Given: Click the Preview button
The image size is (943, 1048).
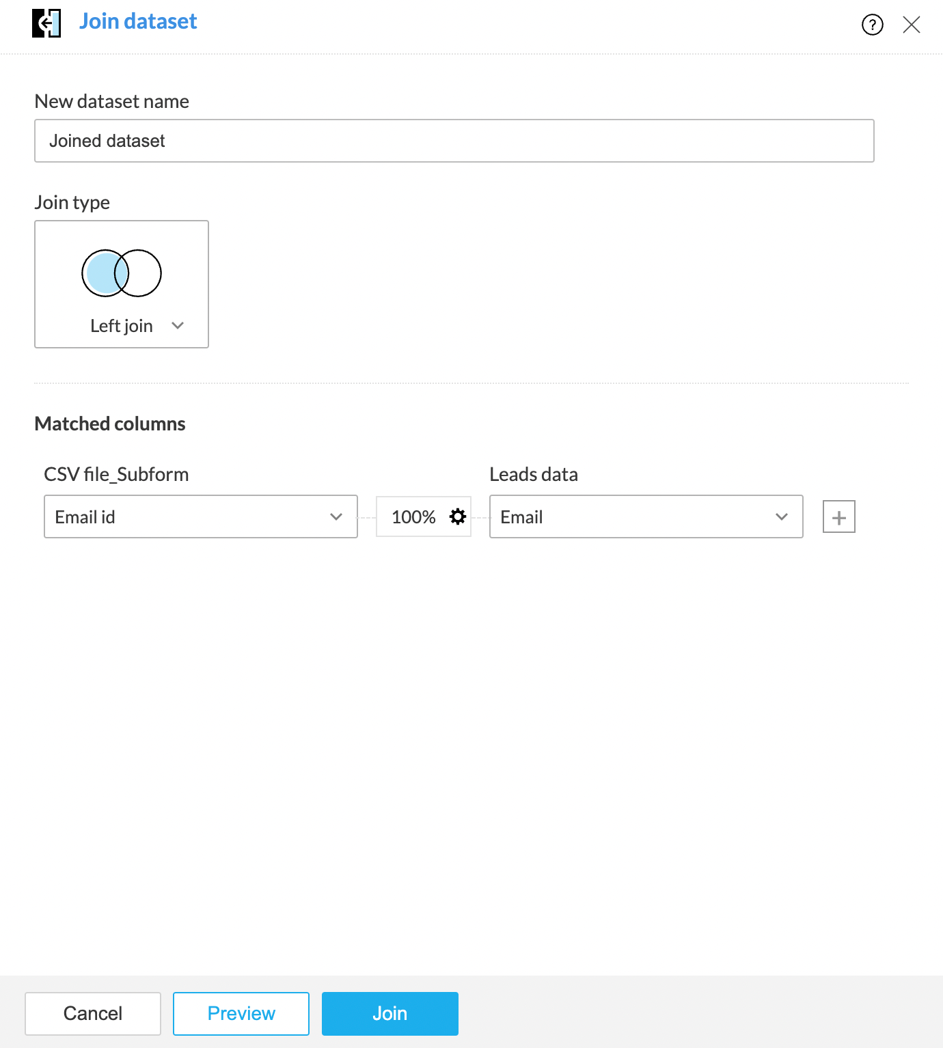Looking at the screenshot, I should point(241,1013).
